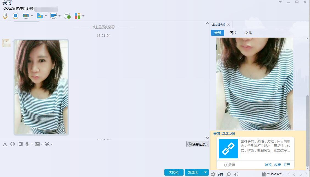The image size is (310, 177).
Task: Open the font settings 'A' icon
Action: point(5,144)
